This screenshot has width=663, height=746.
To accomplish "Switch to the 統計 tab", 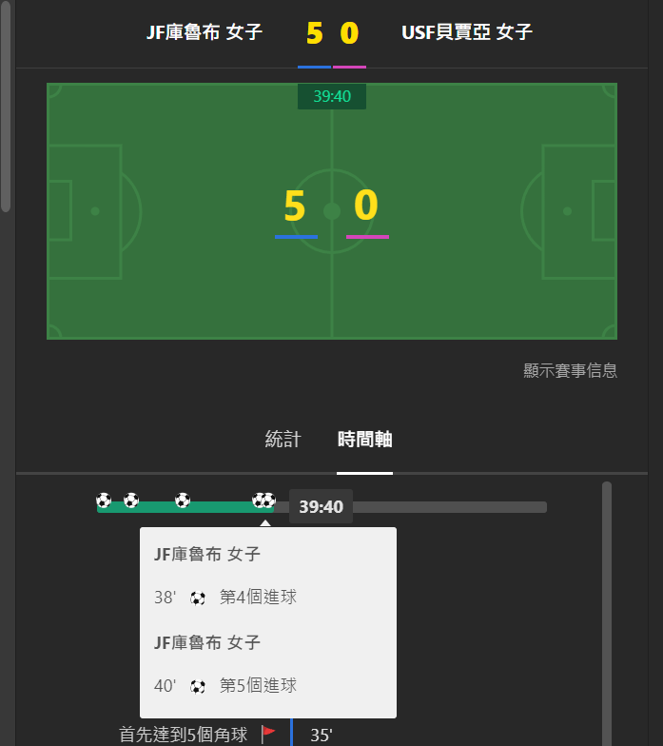I will pyautogui.click(x=283, y=440).
